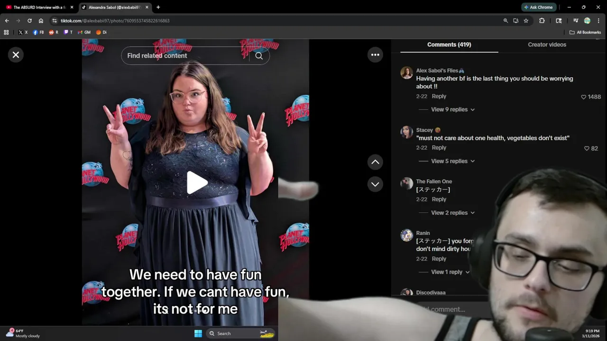The height and width of the screenshot is (341, 607).
Task: Reply to Stacey's comment
Action: point(439,148)
